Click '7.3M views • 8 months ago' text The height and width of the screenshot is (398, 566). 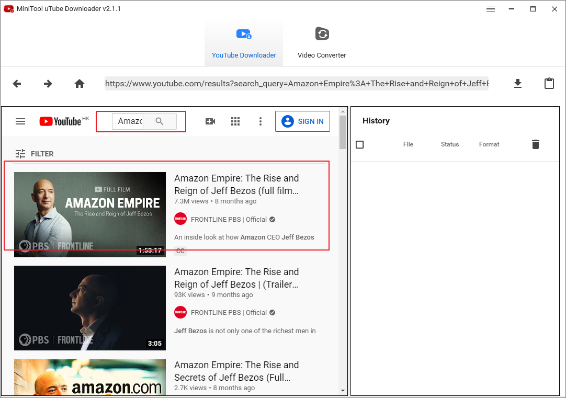215,201
